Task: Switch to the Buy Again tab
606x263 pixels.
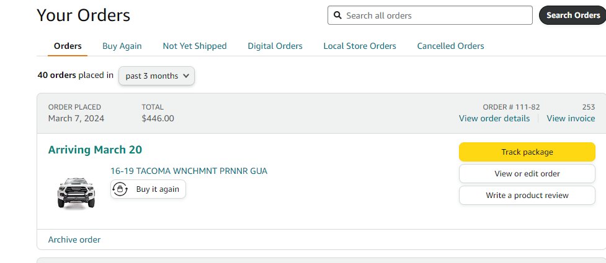Action: point(122,46)
